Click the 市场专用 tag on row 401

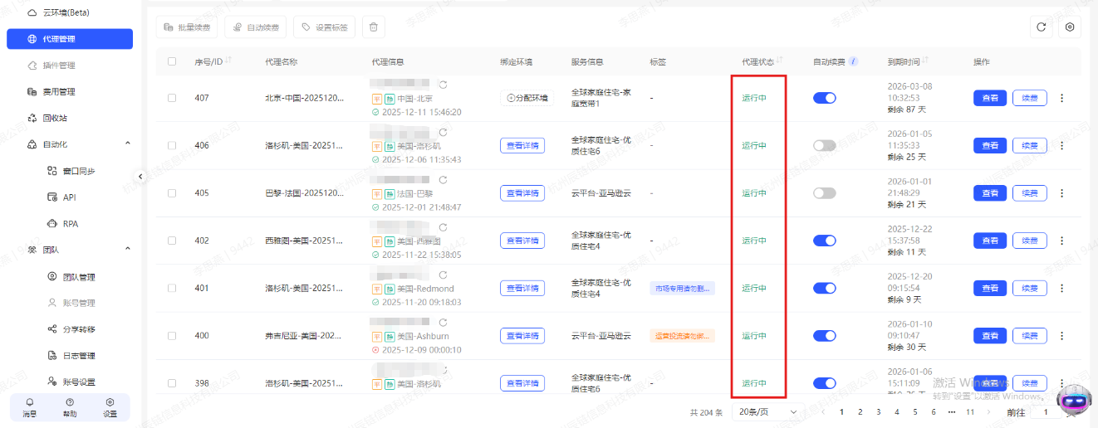[683, 288]
